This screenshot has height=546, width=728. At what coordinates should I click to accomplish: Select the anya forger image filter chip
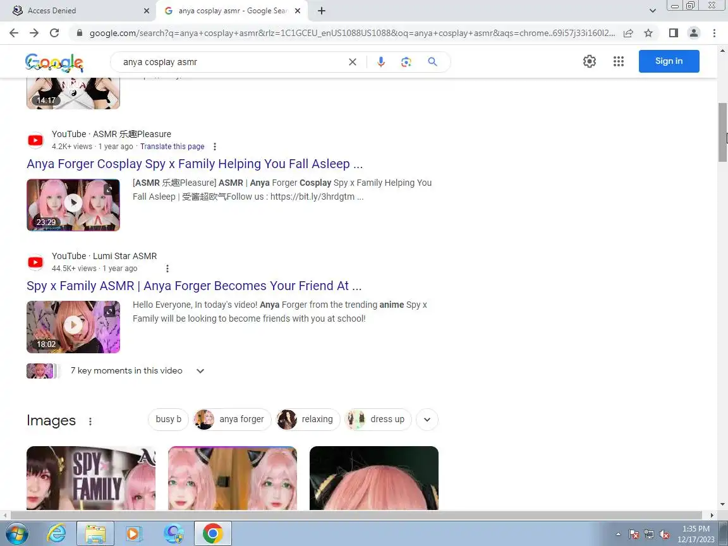[x=232, y=419]
